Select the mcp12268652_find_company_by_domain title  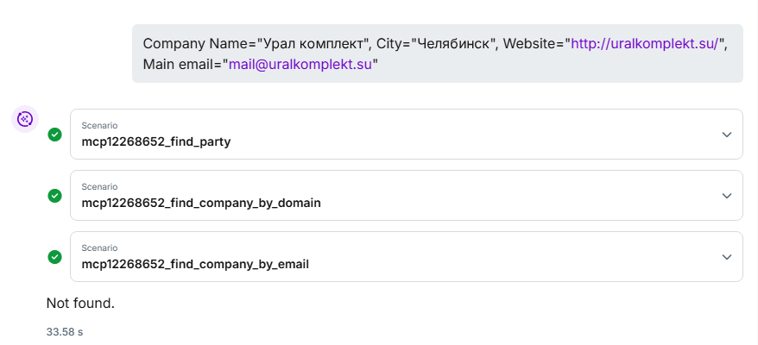(201, 203)
